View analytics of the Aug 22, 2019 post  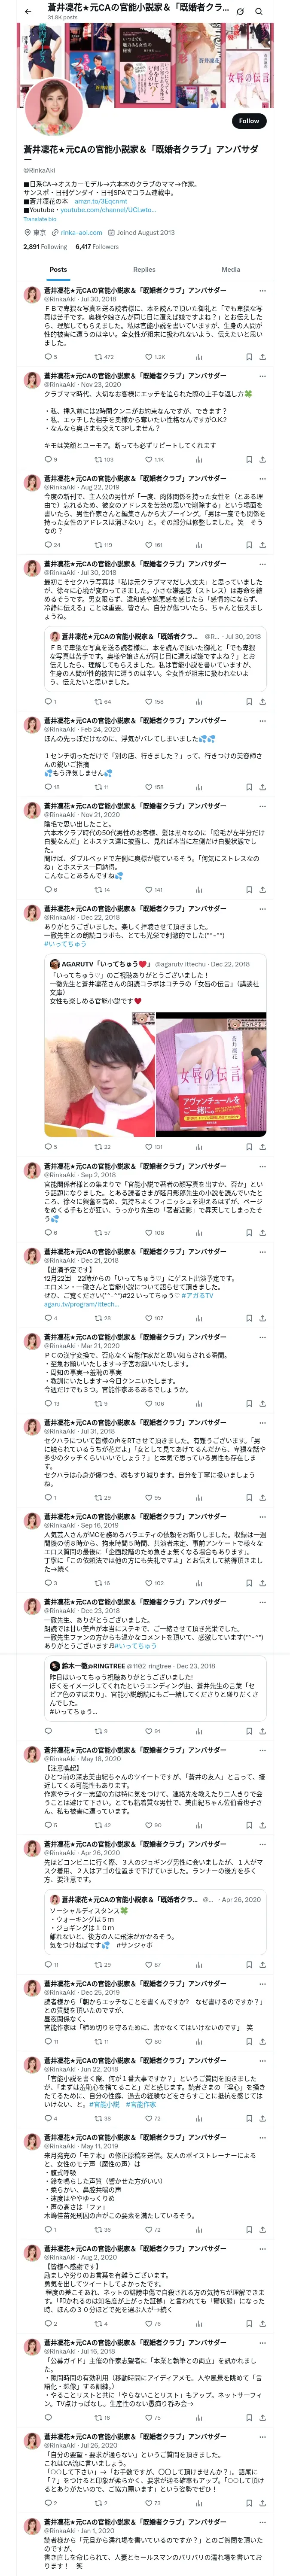(199, 545)
